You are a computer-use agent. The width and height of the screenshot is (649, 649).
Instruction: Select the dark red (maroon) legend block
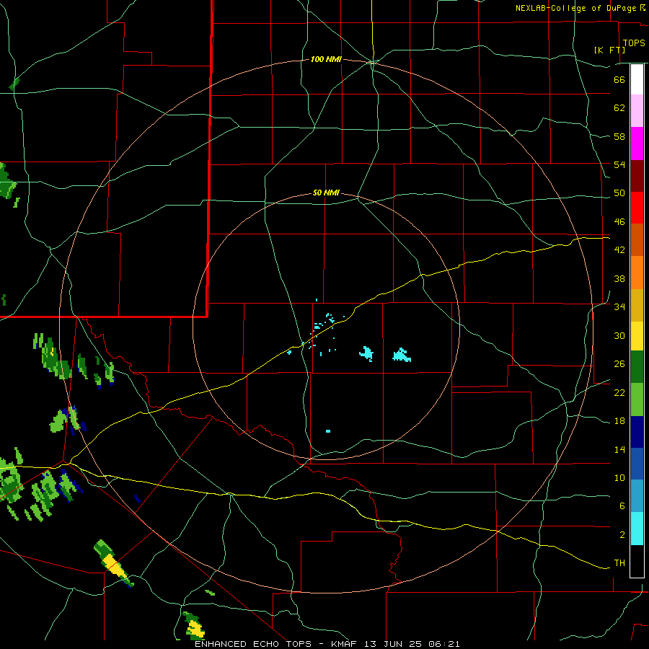click(x=637, y=176)
